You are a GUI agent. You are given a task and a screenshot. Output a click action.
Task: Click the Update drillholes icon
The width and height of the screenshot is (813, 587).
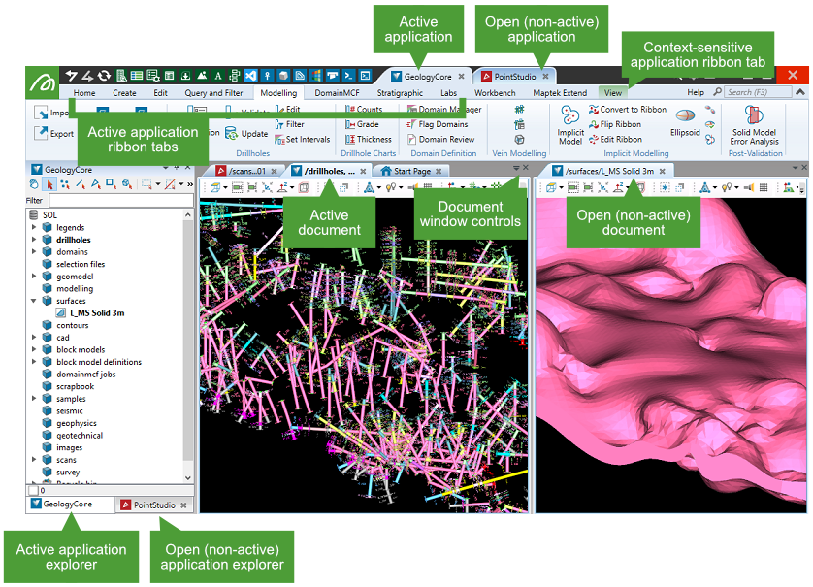click(x=233, y=134)
